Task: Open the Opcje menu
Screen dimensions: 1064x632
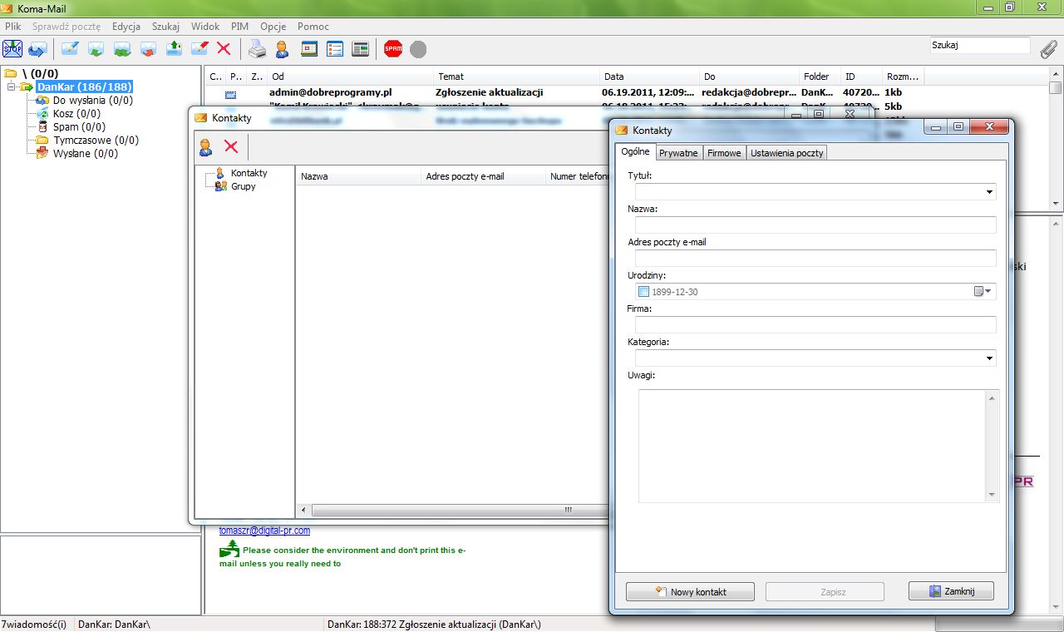Action: [273, 27]
